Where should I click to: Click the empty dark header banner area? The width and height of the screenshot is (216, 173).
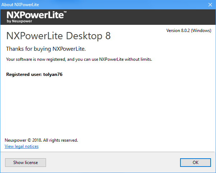point(144,17)
